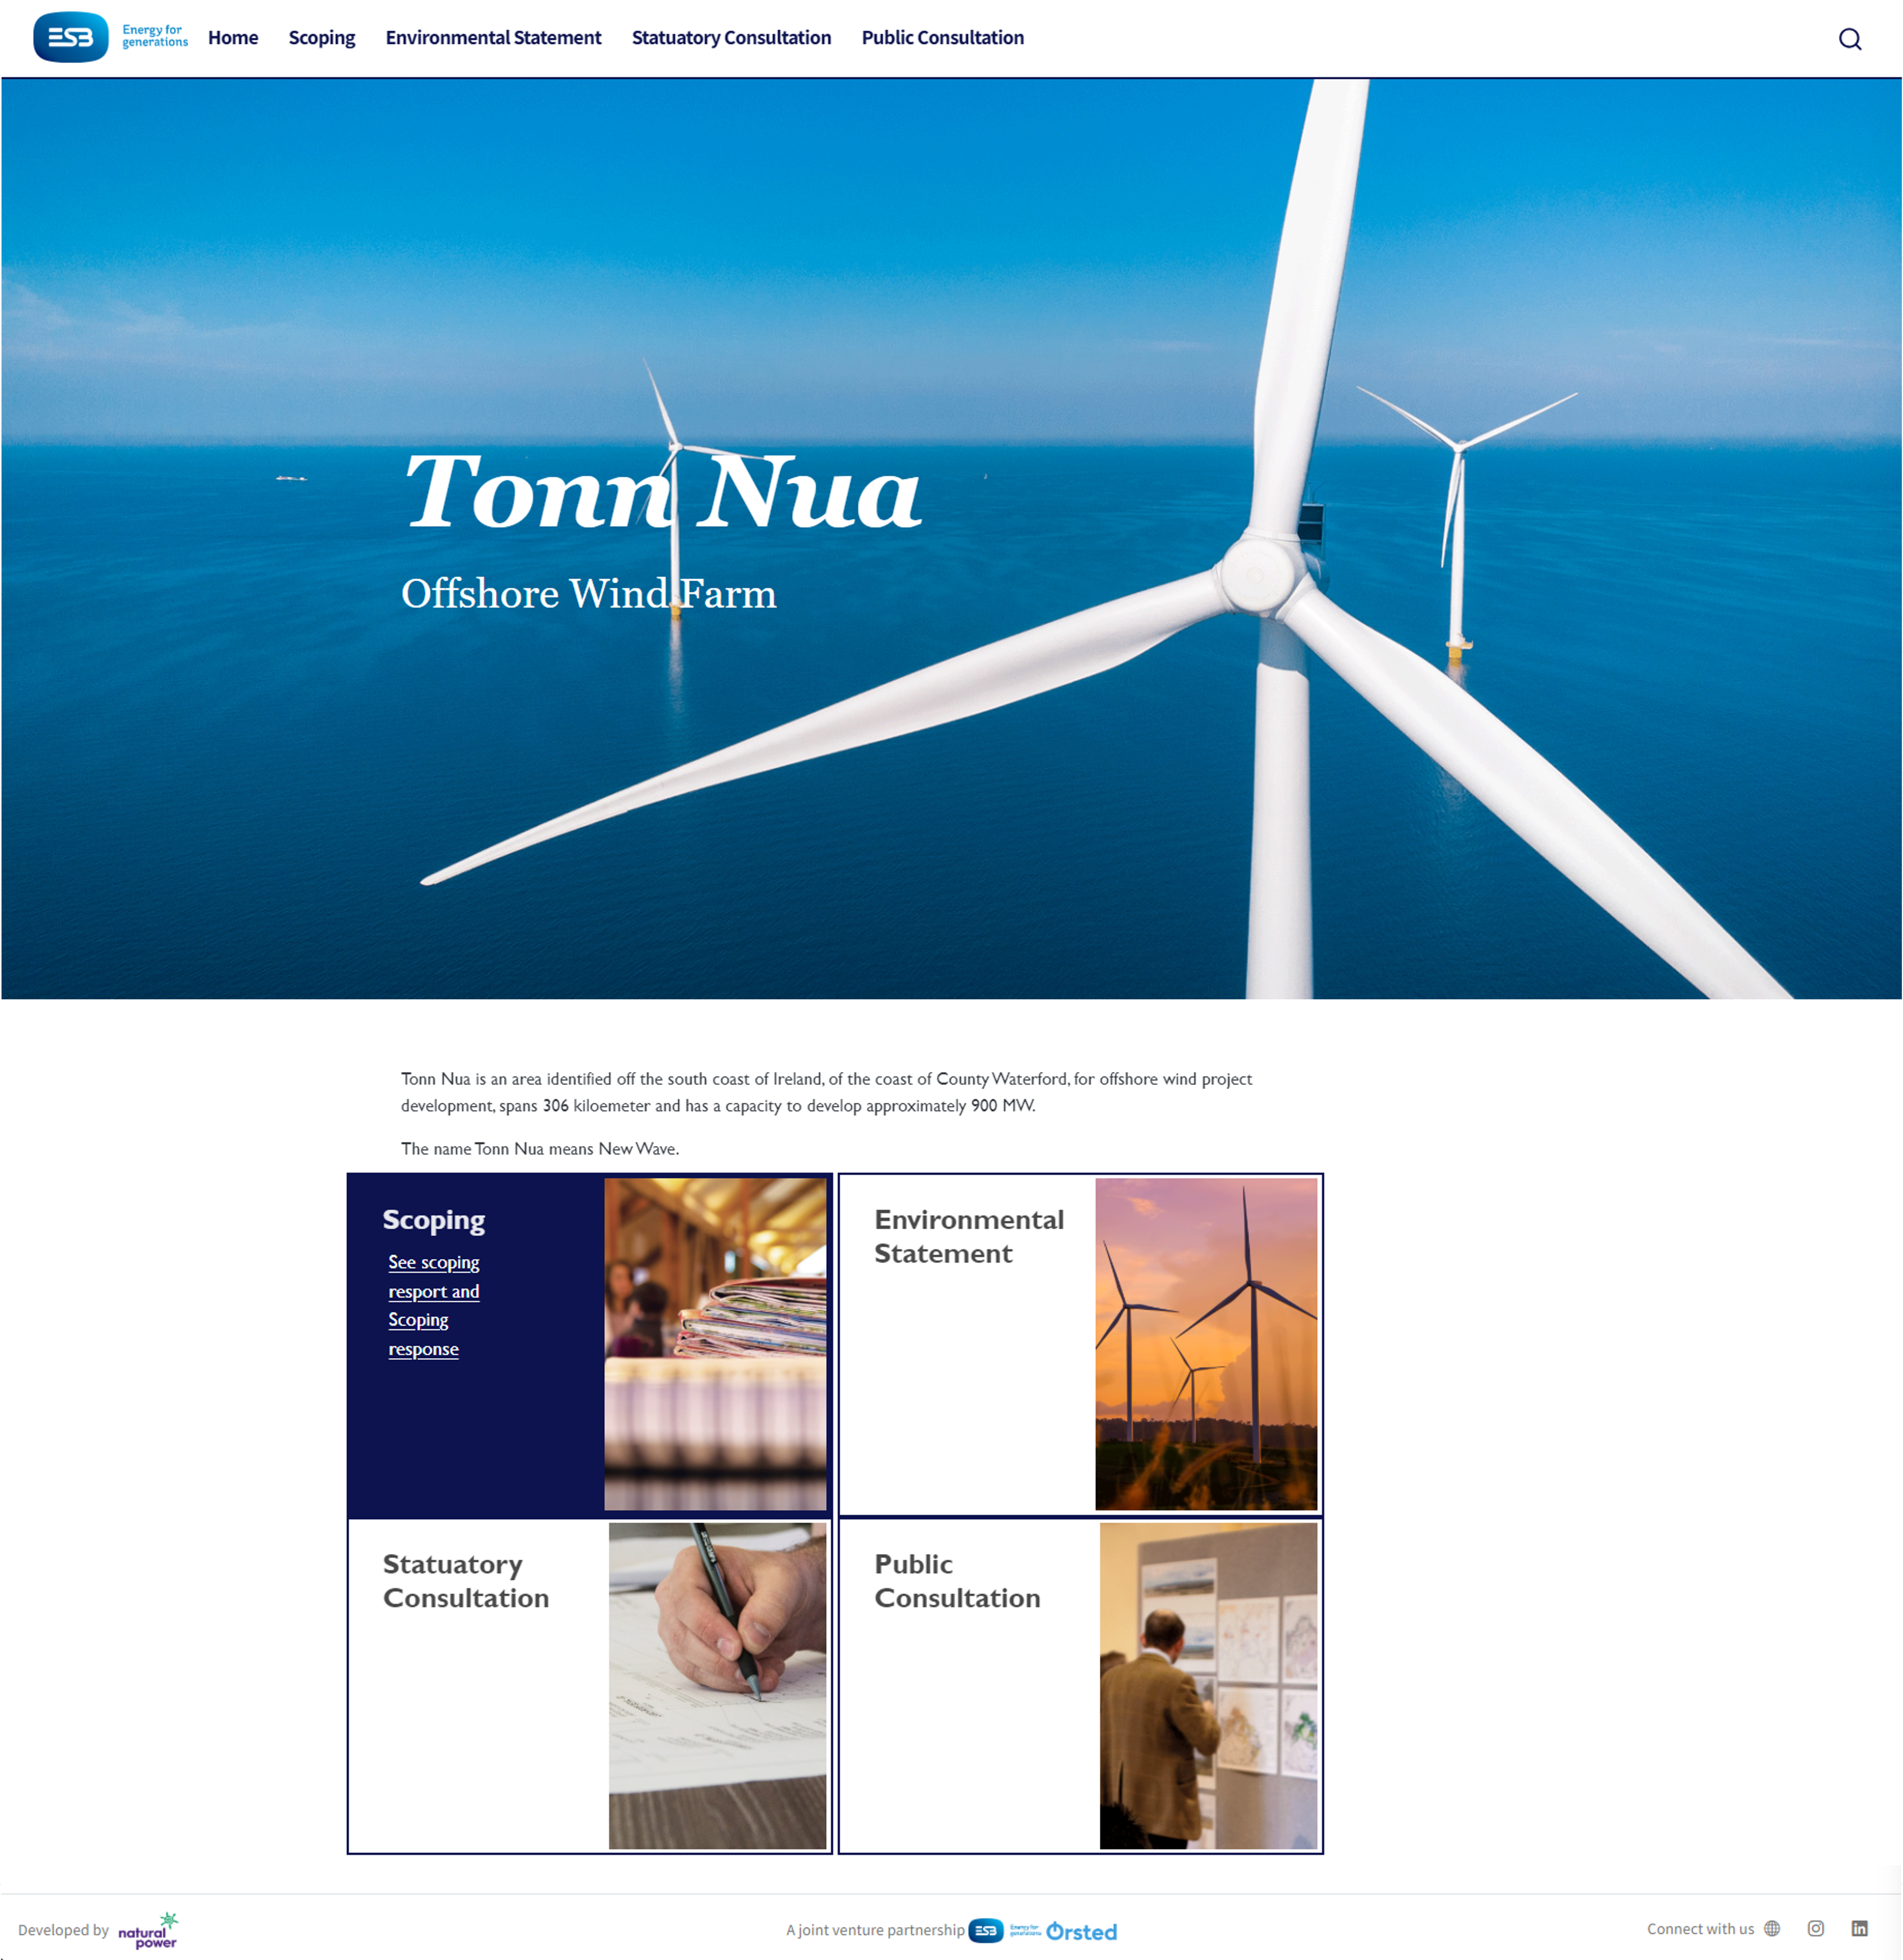Open Scoping in the top navigation
The image size is (1903, 1960).
point(321,38)
